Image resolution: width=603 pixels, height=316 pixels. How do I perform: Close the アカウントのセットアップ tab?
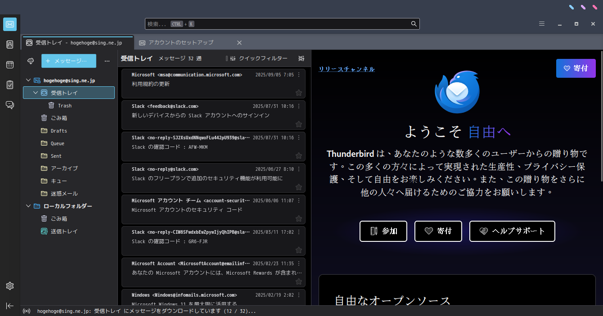(x=239, y=43)
